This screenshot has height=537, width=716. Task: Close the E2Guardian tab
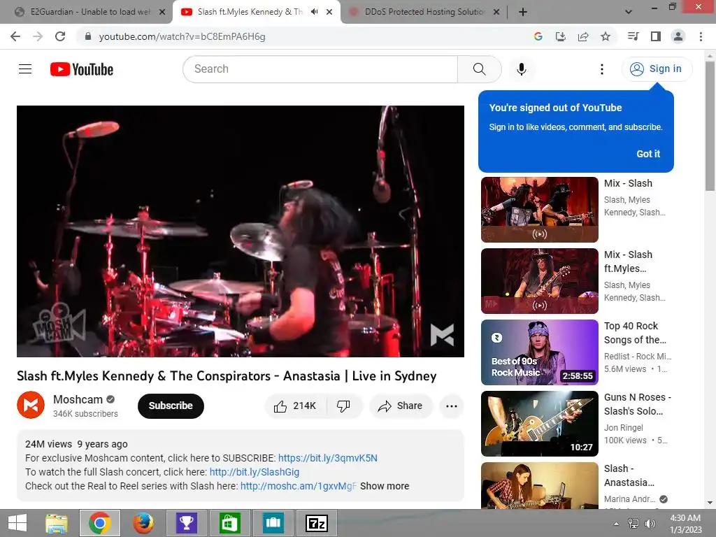(x=162, y=12)
